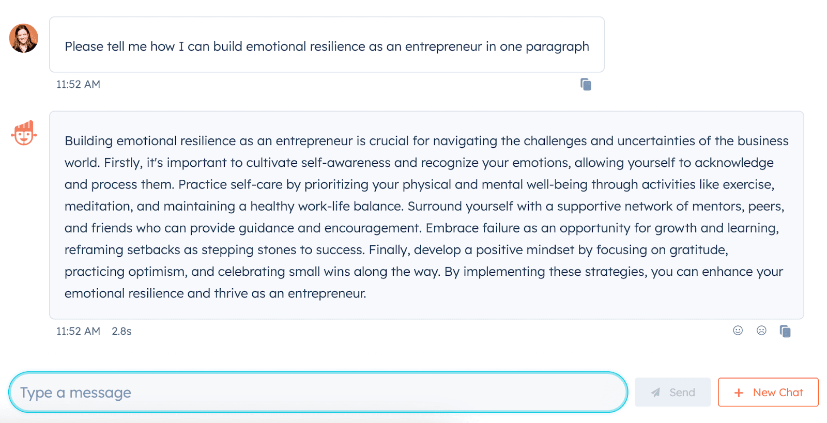The width and height of the screenshot is (827, 423).
Task: Copy the bot's response with the copy icon
Action: click(785, 331)
